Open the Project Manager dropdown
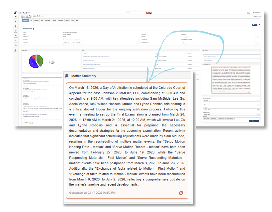The width and height of the screenshot is (272, 212). pos(231,114)
